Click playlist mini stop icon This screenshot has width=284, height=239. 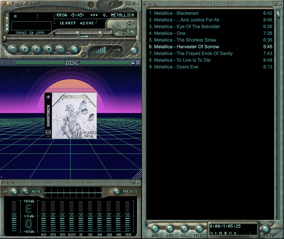(226, 233)
